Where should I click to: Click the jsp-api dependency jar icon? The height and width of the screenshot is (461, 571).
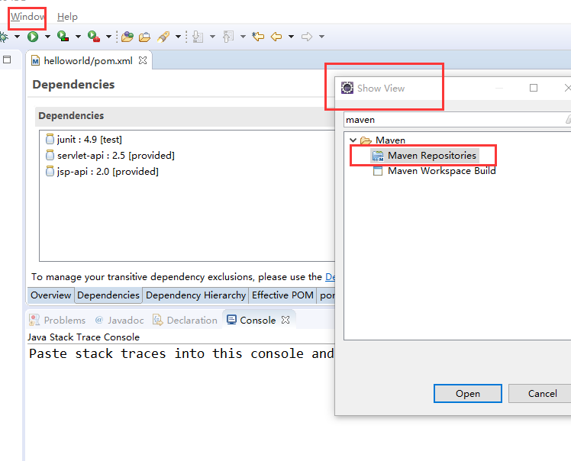pyautogui.click(x=50, y=171)
